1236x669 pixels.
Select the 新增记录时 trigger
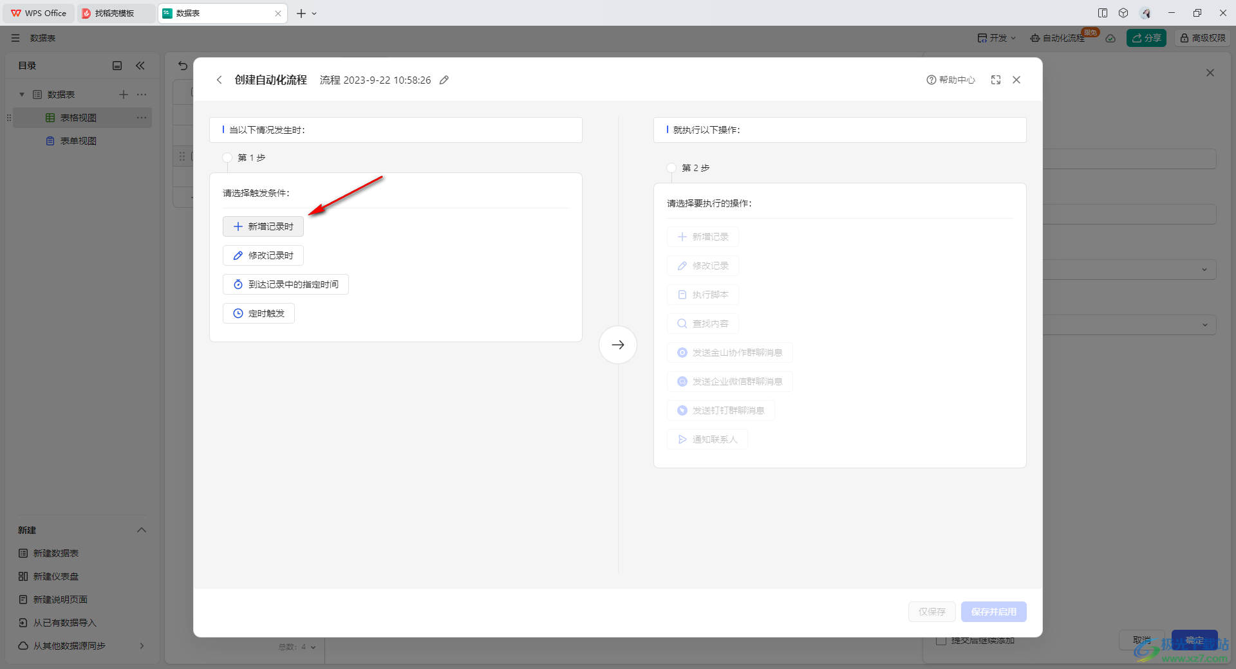(263, 226)
